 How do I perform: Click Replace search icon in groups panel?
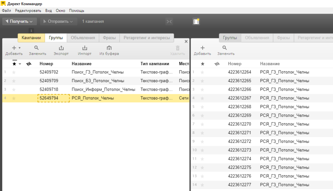225,48
